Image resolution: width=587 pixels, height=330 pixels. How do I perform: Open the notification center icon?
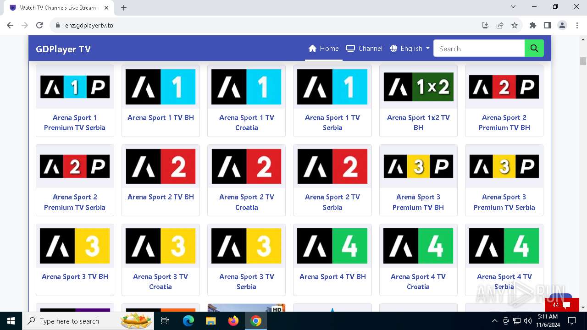(x=572, y=321)
